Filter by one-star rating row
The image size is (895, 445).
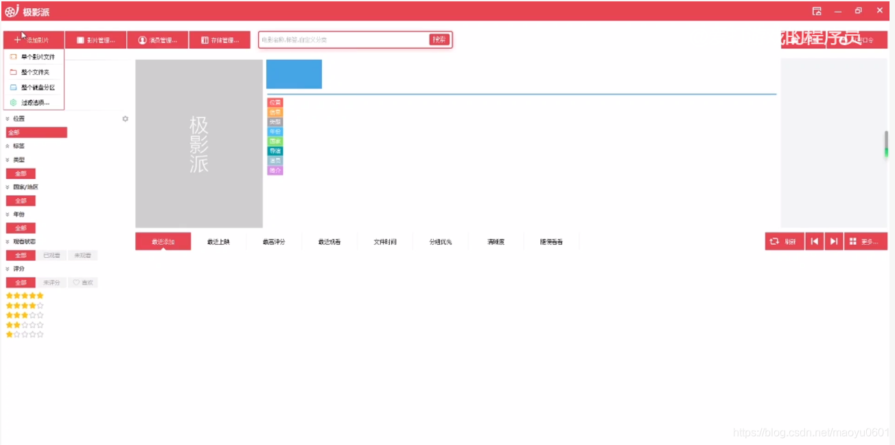[25, 335]
